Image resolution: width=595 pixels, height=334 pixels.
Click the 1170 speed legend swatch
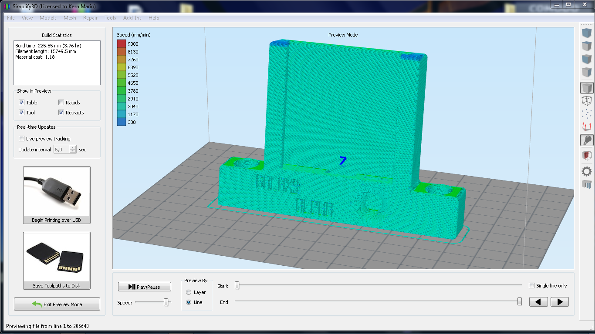pos(121,114)
